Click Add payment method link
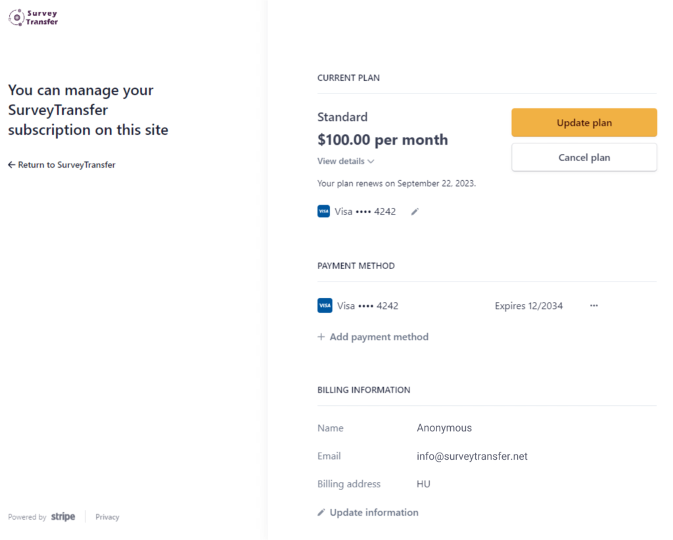This screenshot has height=540, width=673. point(379,337)
